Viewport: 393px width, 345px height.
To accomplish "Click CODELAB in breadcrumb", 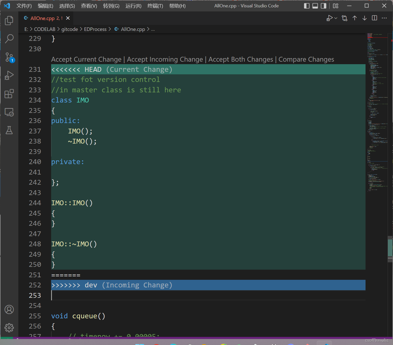I will click(45, 29).
